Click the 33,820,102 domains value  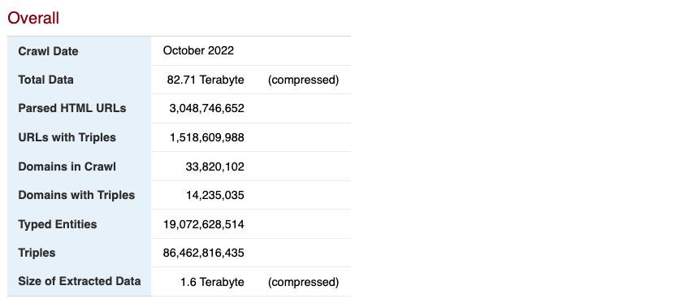click(x=214, y=167)
